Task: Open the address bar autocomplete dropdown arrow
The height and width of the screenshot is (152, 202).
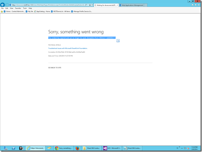Action: tap(88, 5)
